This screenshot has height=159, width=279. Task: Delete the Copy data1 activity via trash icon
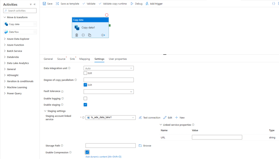click(x=77, y=35)
